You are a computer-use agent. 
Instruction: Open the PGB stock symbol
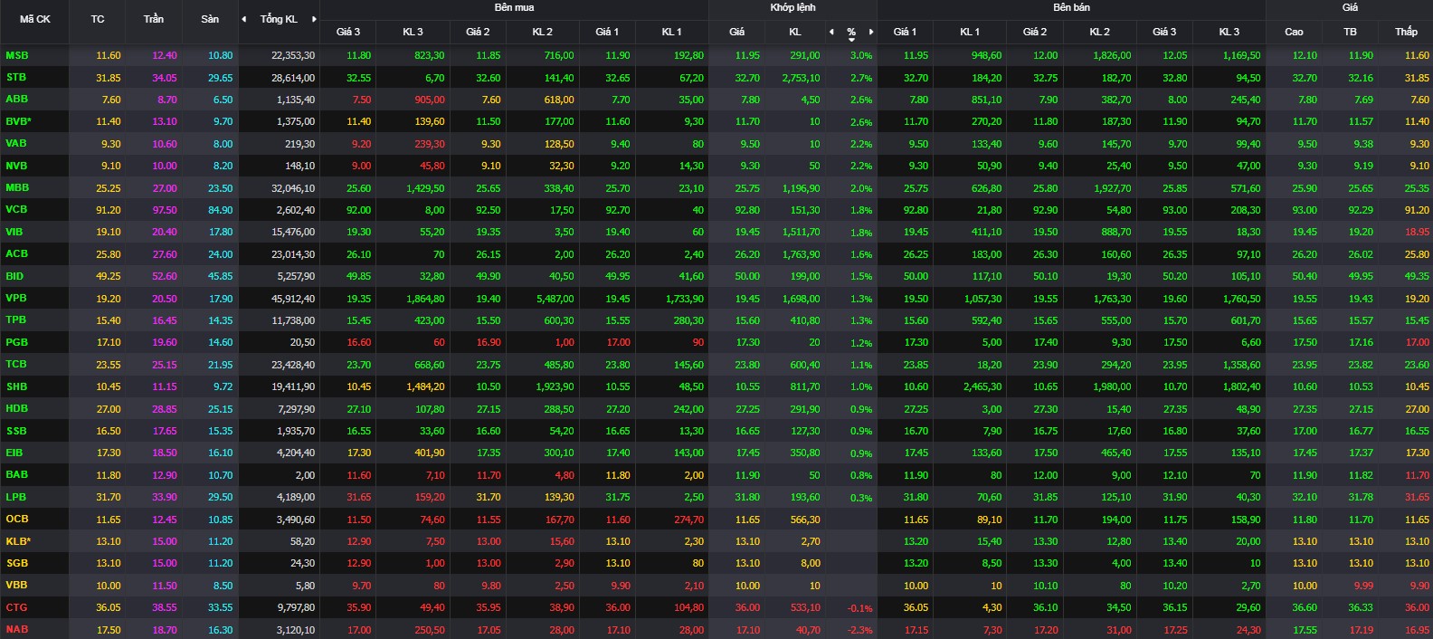[17, 342]
